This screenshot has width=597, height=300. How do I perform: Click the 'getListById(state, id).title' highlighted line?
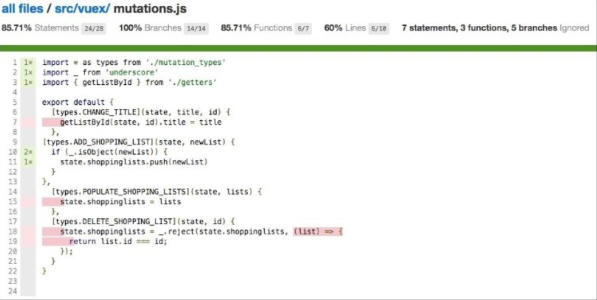click(x=132, y=122)
